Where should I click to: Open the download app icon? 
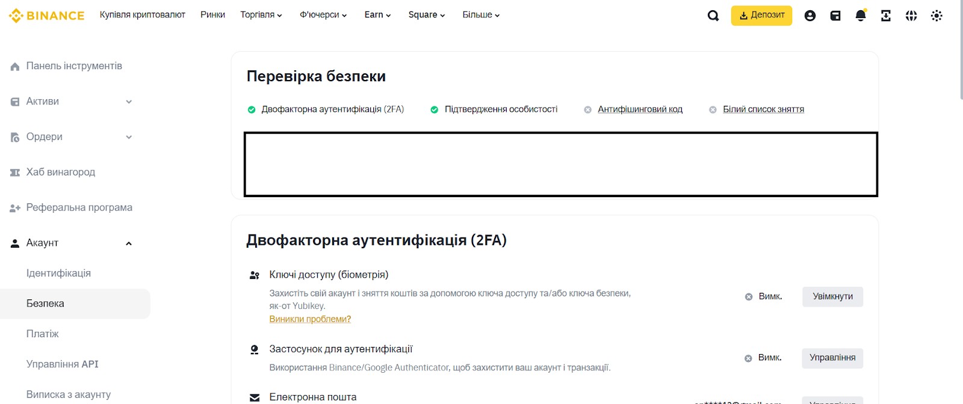[x=886, y=16]
